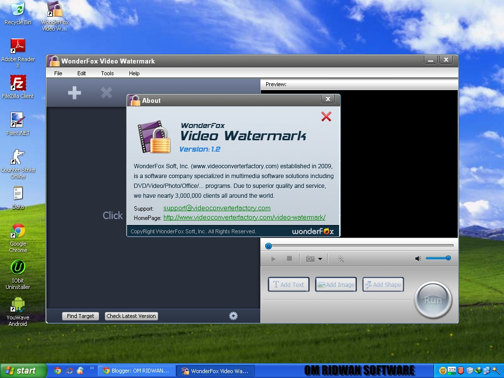Click the preview seek bar handle

268,246
